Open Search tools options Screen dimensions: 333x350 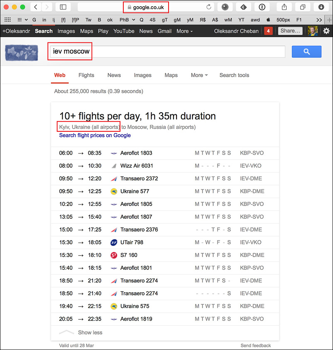(234, 75)
